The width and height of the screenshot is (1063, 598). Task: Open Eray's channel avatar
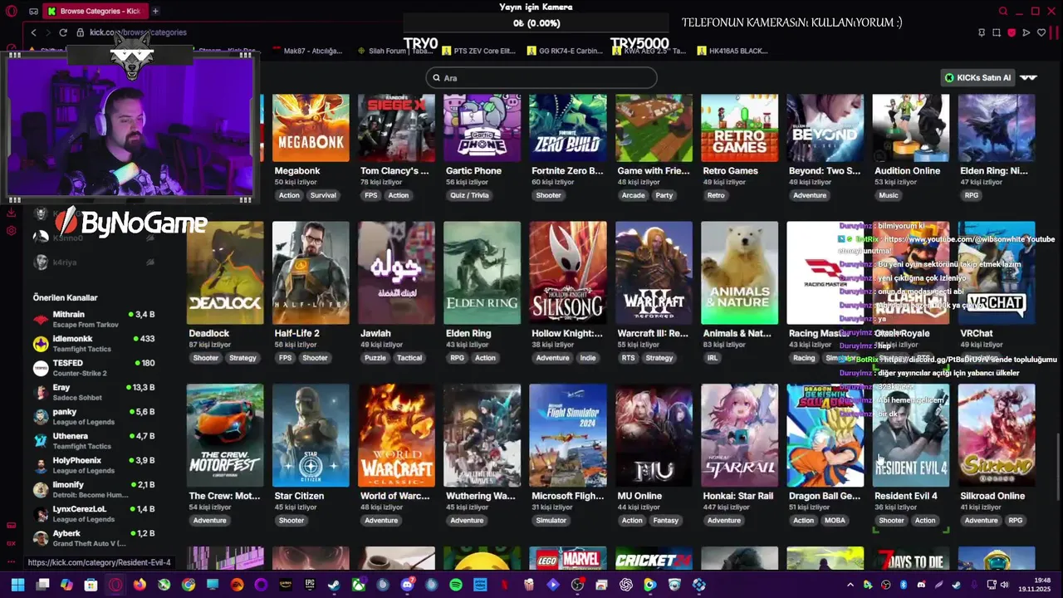point(41,392)
